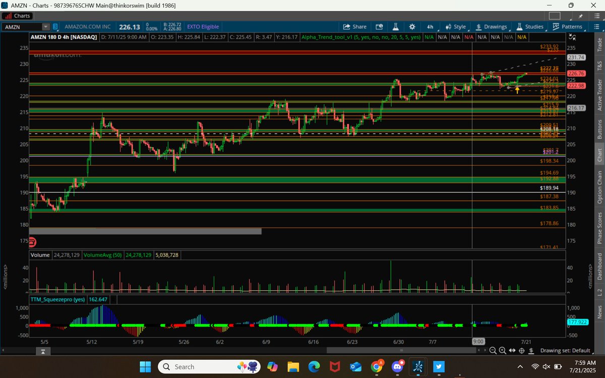Open the Phase Scores side tab
The height and width of the screenshot is (378, 605).
pyautogui.click(x=599, y=228)
